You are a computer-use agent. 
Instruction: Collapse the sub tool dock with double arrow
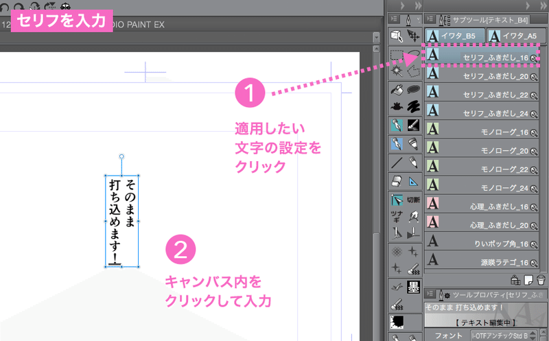click(x=544, y=5)
